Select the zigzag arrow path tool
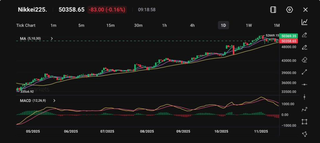This screenshot has width=320, height=143. pyautogui.click(x=304, y=109)
